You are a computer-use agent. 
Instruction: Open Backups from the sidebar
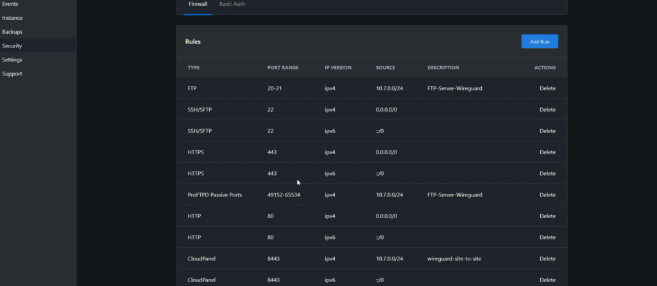click(12, 32)
